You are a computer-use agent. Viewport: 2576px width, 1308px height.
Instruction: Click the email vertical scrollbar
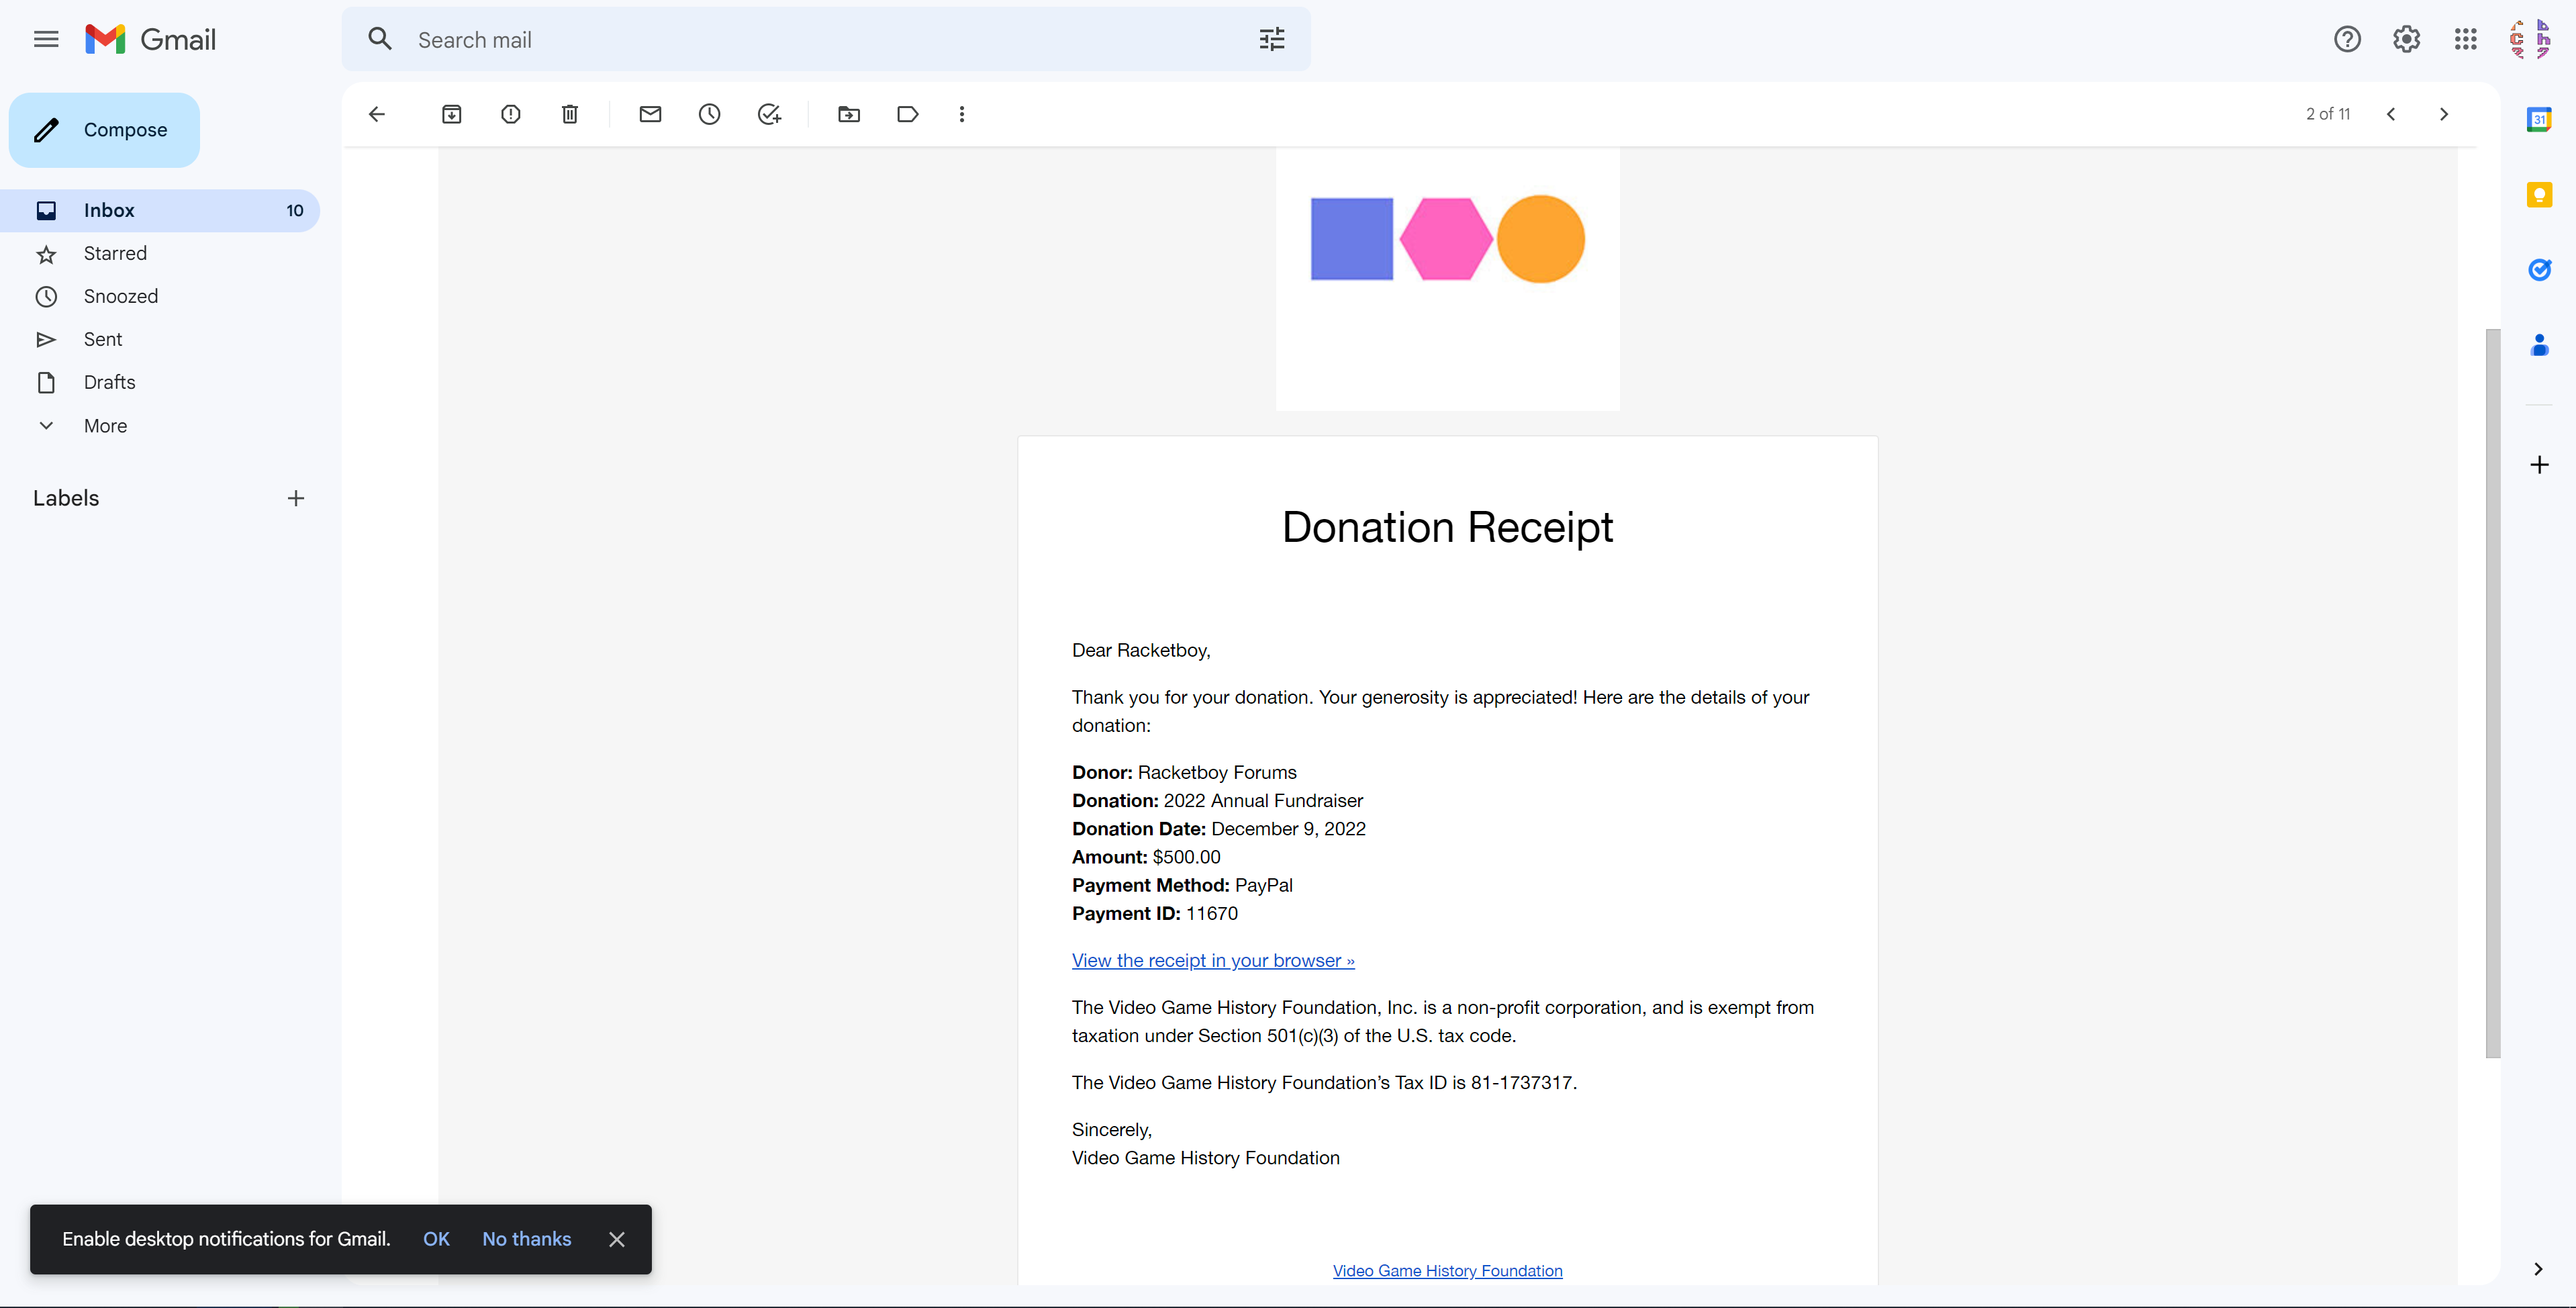click(2493, 693)
